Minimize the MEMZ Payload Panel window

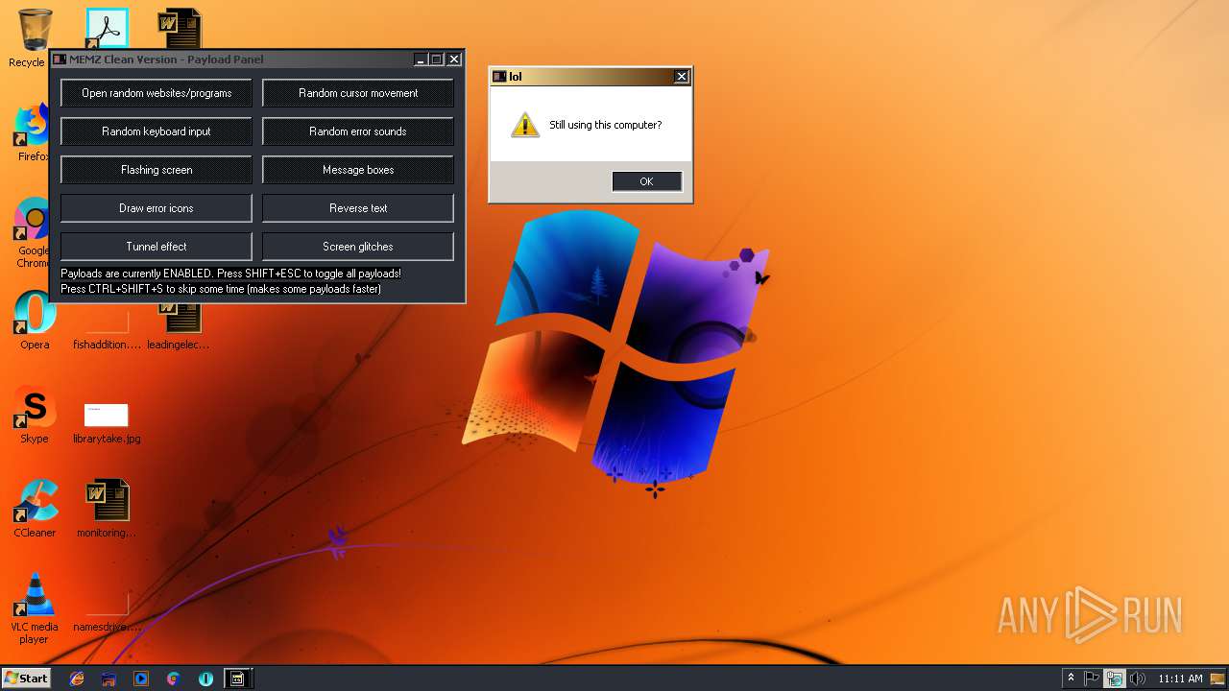(x=421, y=60)
